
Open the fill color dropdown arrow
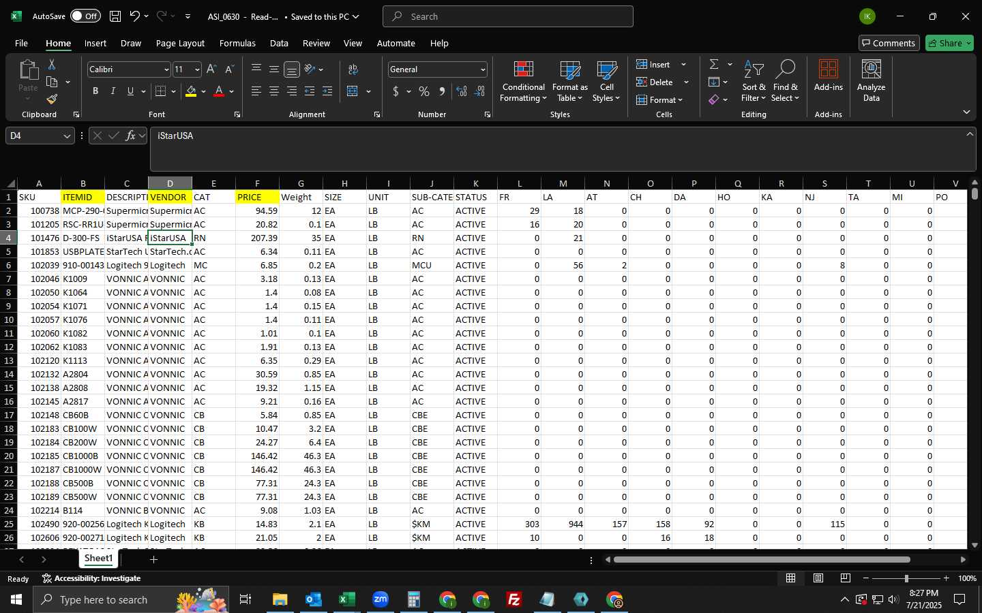click(x=203, y=91)
